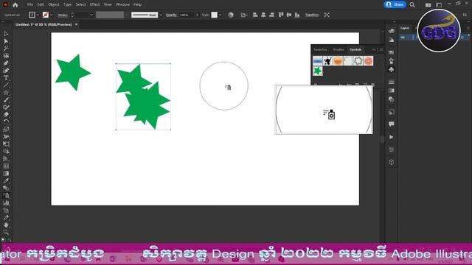This screenshot has height=265, width=472.
Task: Select the Perspective Grid tool
Action: pos(6,159)
